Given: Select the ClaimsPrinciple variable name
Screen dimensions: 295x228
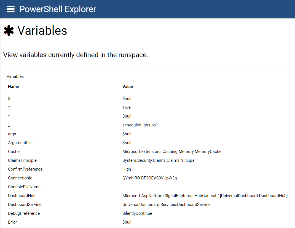Looking at the screenshot, I should (x=22, y=160).
